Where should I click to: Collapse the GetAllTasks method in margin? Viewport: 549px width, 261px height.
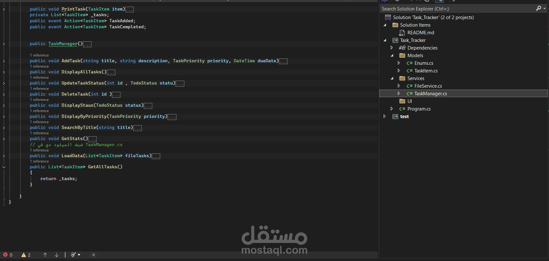[4, 167]
